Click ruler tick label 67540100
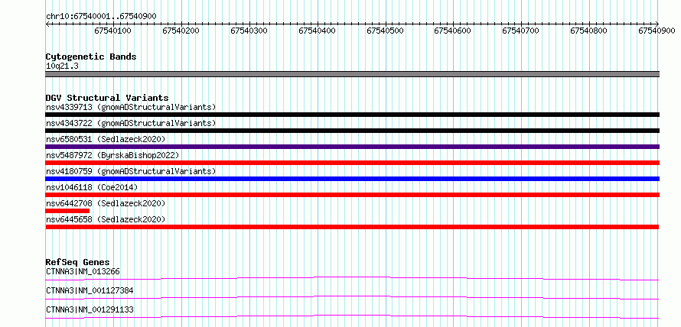 [x=113, y=31]
